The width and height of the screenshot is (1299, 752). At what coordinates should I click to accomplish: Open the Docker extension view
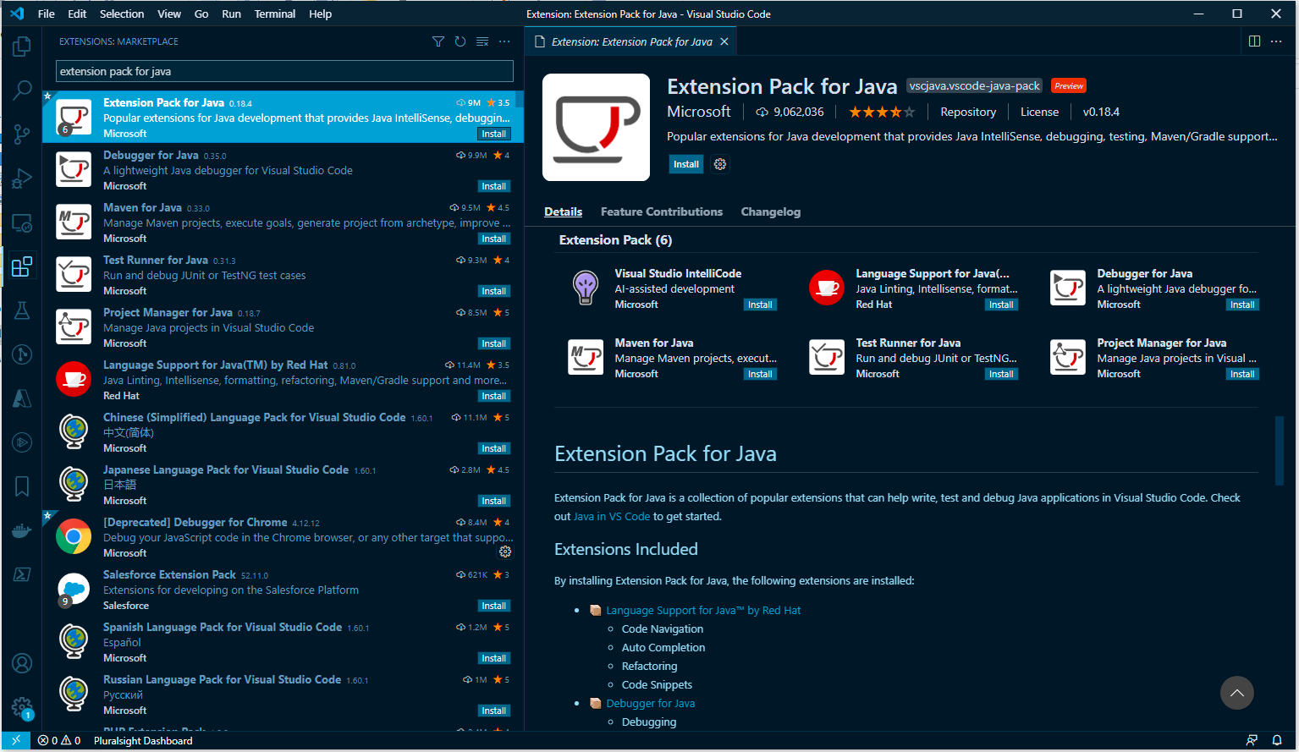click(21, 530)
